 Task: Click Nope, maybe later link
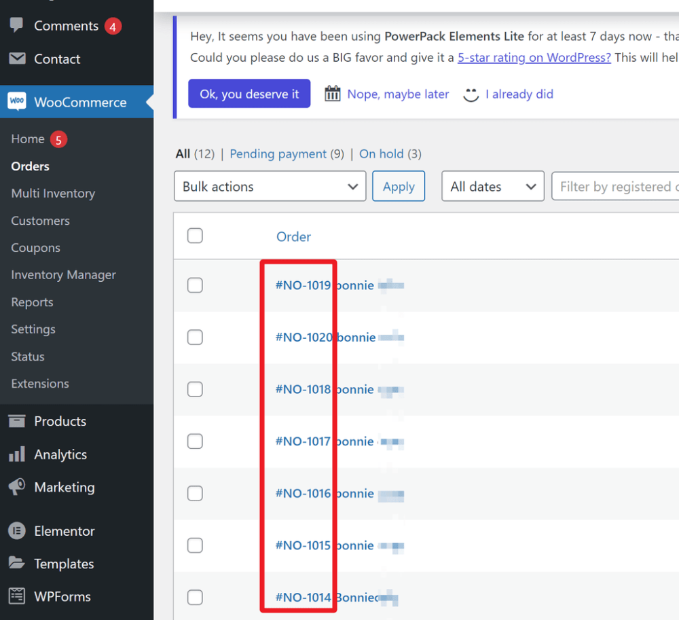click(x=398, y=94)
